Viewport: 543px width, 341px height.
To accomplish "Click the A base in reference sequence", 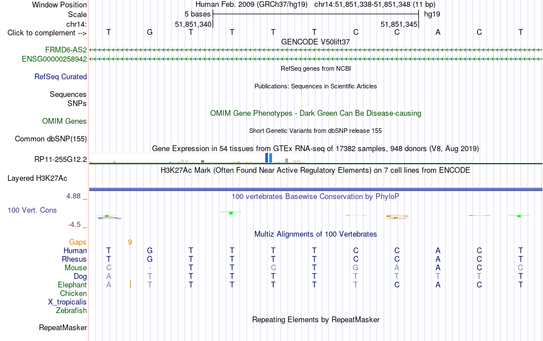I will point(438,32).
